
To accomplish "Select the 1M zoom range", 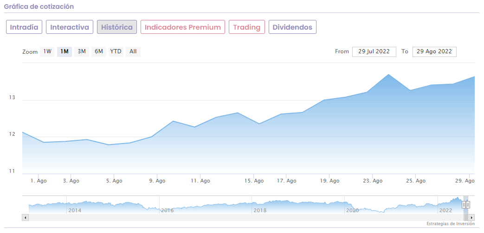I will click(x=65, y=51).
